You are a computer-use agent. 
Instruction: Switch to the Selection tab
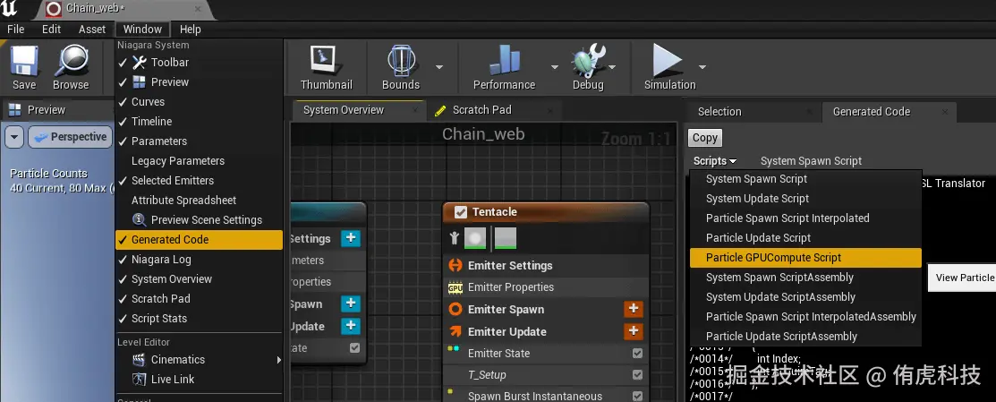tap(719, 112)
